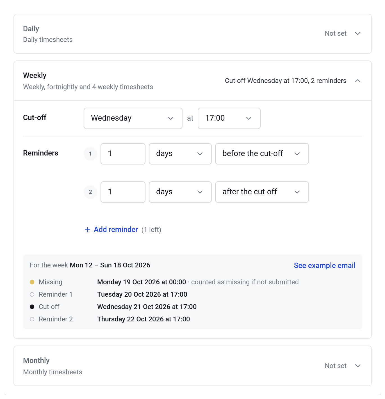Click the black Cut-off status dot
The width and height of the screenshot is (385, 399).
(x=32, y=307)
